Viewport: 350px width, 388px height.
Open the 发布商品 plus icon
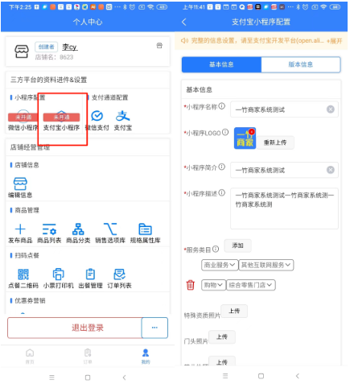20,229
